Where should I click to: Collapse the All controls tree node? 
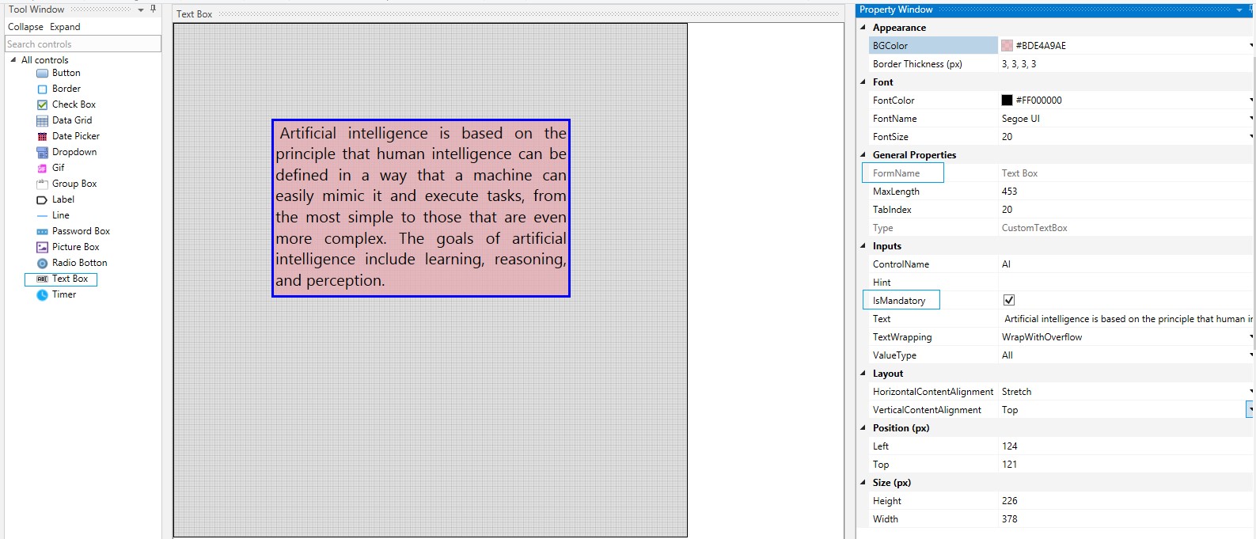(13, 60)
